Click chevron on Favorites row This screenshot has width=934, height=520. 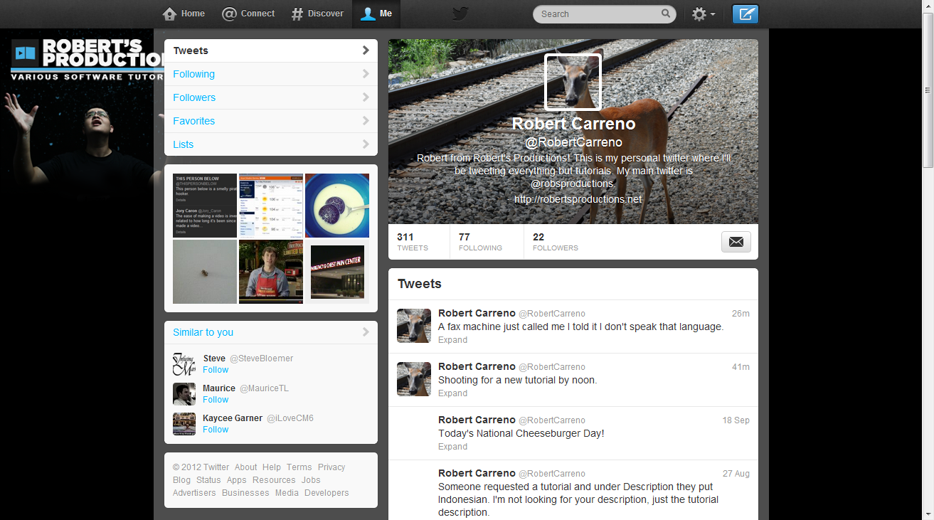pos(366,121)
